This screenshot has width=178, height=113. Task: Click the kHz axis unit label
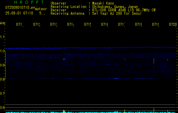[x=3, y=23]
